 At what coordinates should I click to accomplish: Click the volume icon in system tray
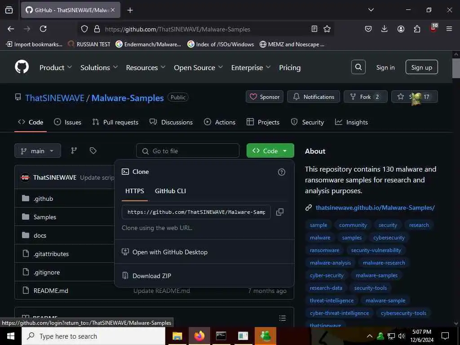coord(401,336)
